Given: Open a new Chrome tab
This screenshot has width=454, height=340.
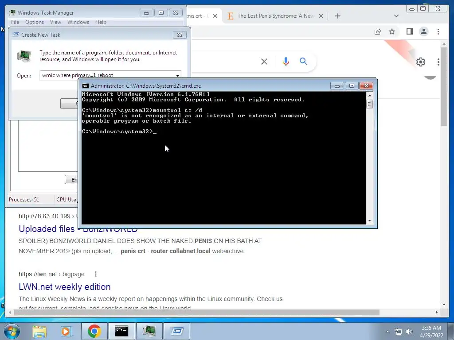Looking at the screenshot, I should [337, 16].
